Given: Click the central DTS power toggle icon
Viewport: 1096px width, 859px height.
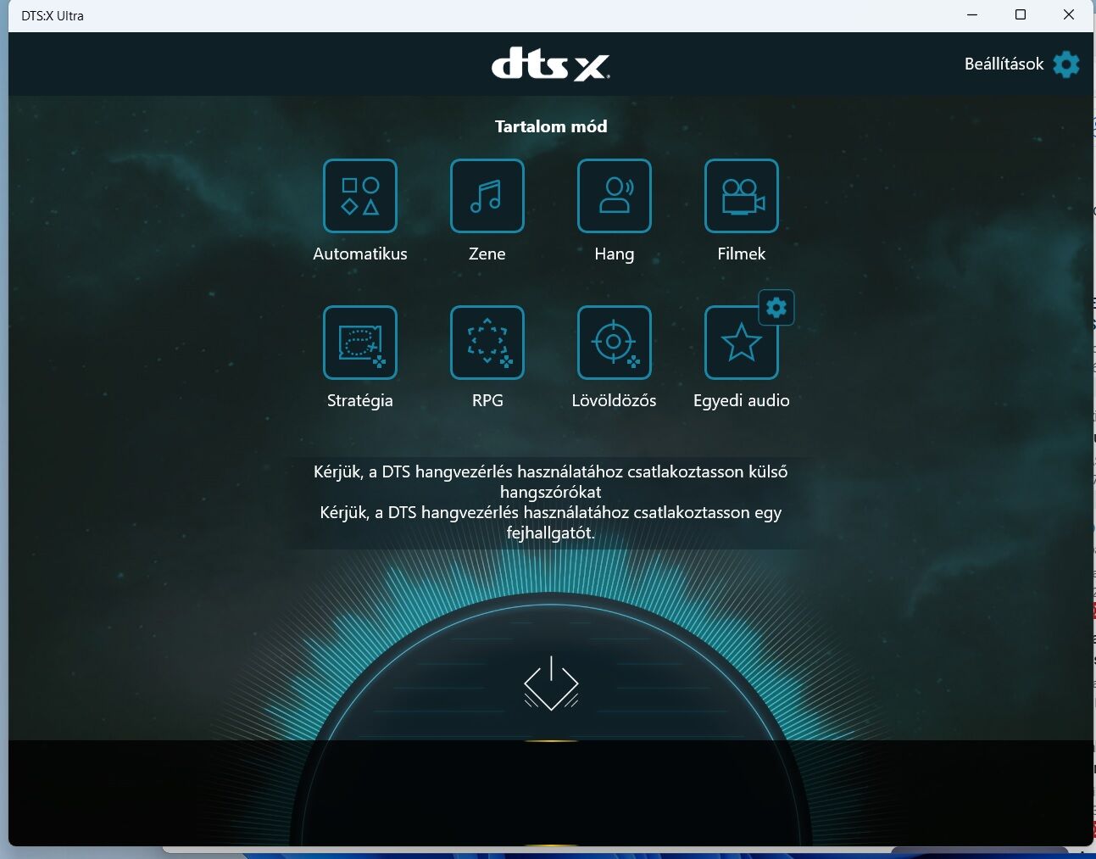Looking at the screenshot, I should pos(551,683).
